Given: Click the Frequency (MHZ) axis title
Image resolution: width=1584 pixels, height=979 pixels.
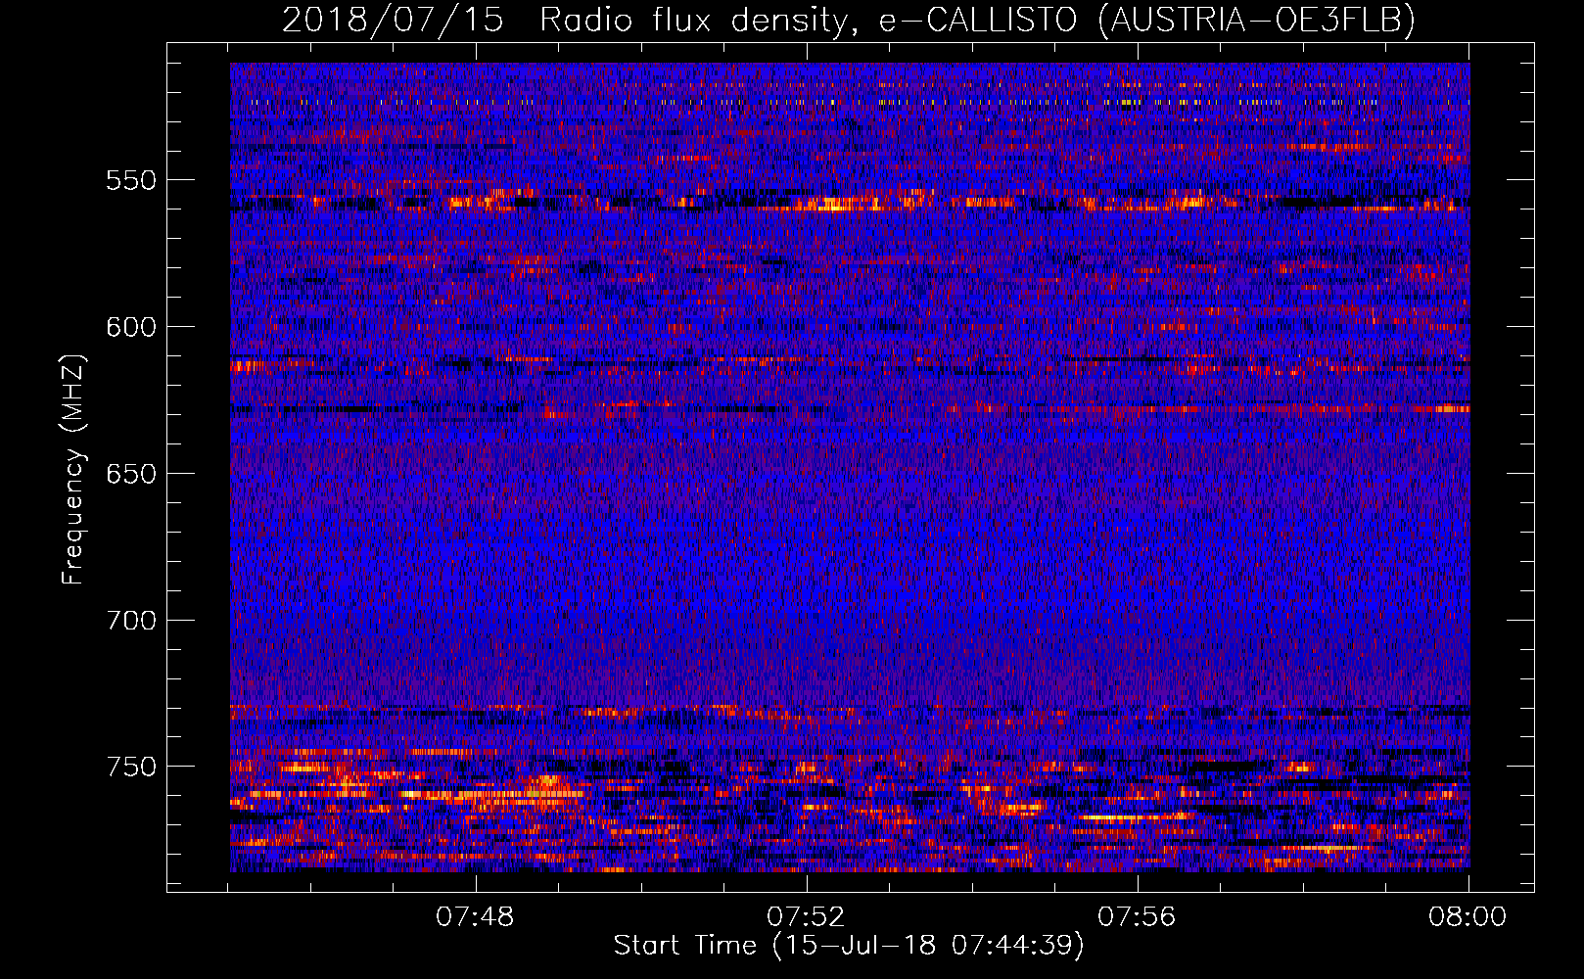Looking at the screenshot, I should tap(73, 469).
